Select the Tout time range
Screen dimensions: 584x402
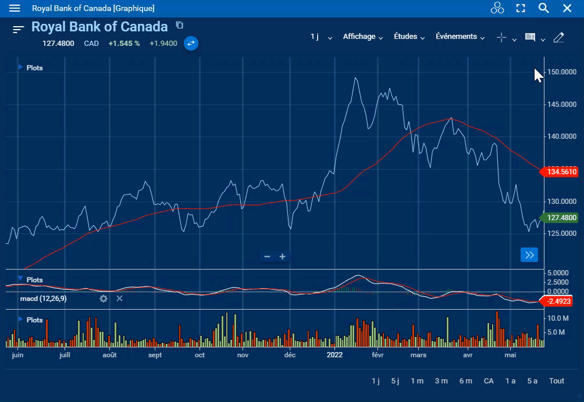(x=557, y=381)
